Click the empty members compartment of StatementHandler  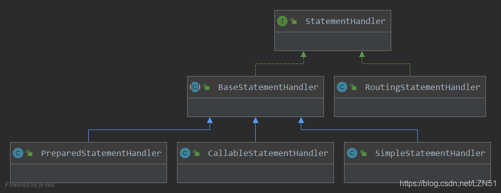(332, 41)
